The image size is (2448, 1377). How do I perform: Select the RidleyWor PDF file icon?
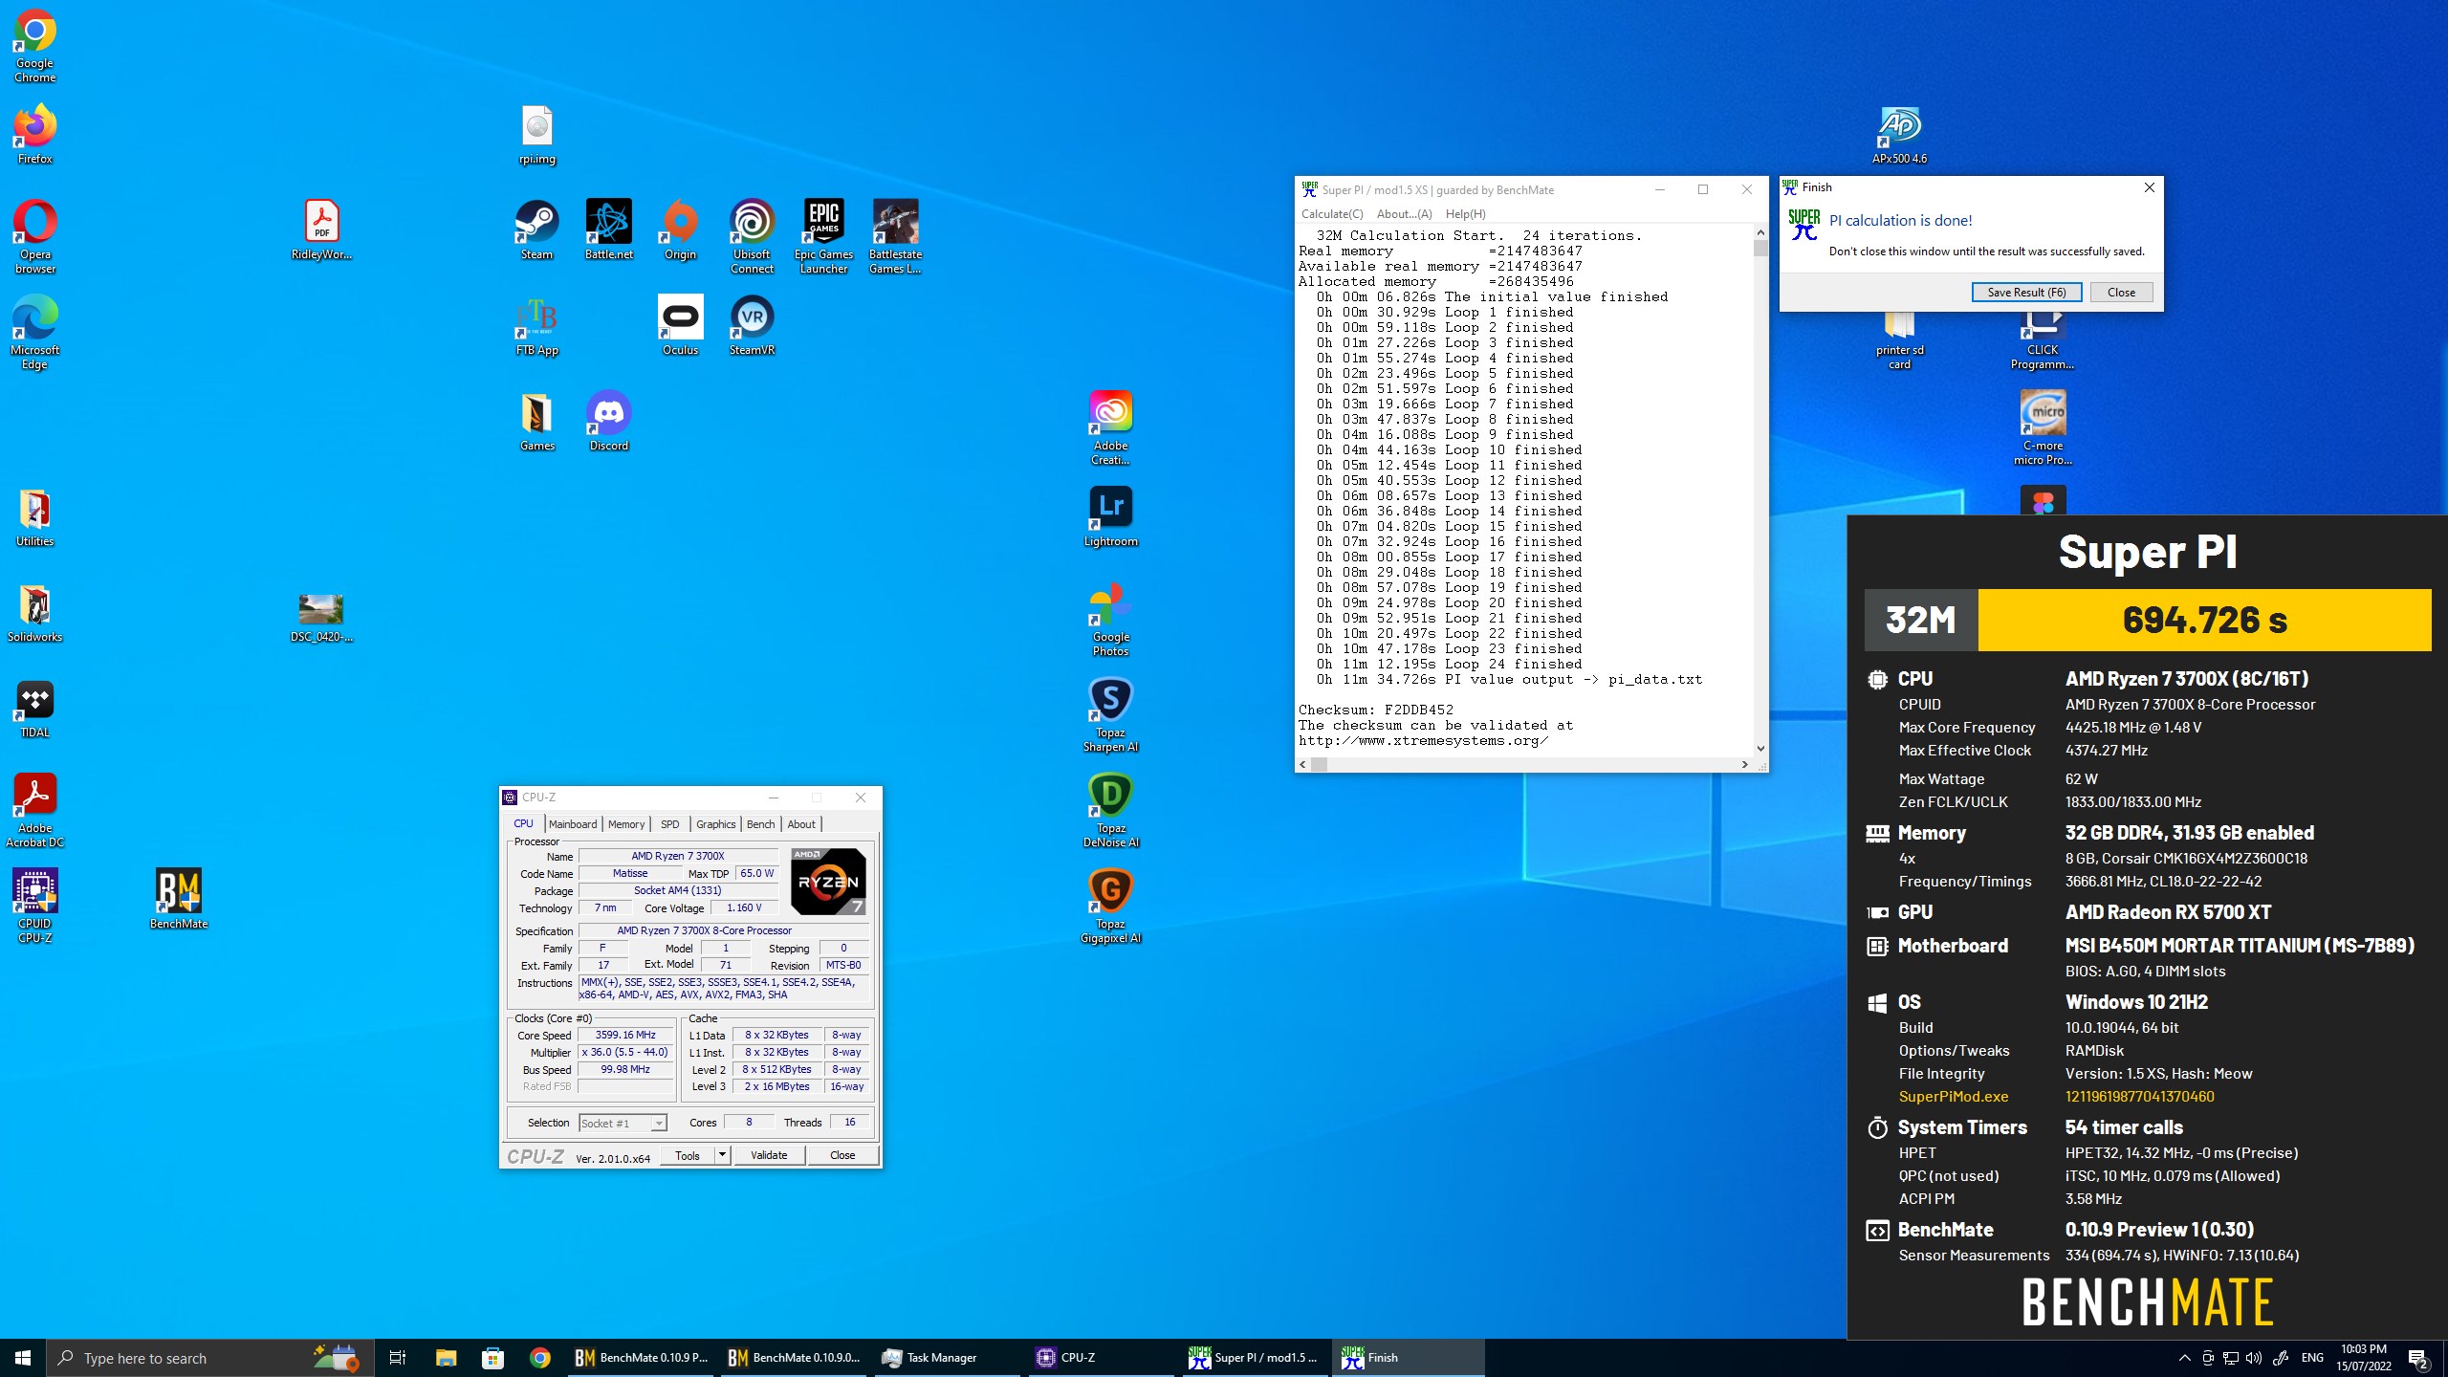pos(321,229)
